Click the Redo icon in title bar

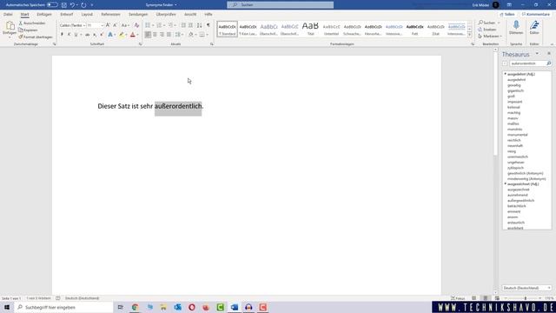(83, 5)
